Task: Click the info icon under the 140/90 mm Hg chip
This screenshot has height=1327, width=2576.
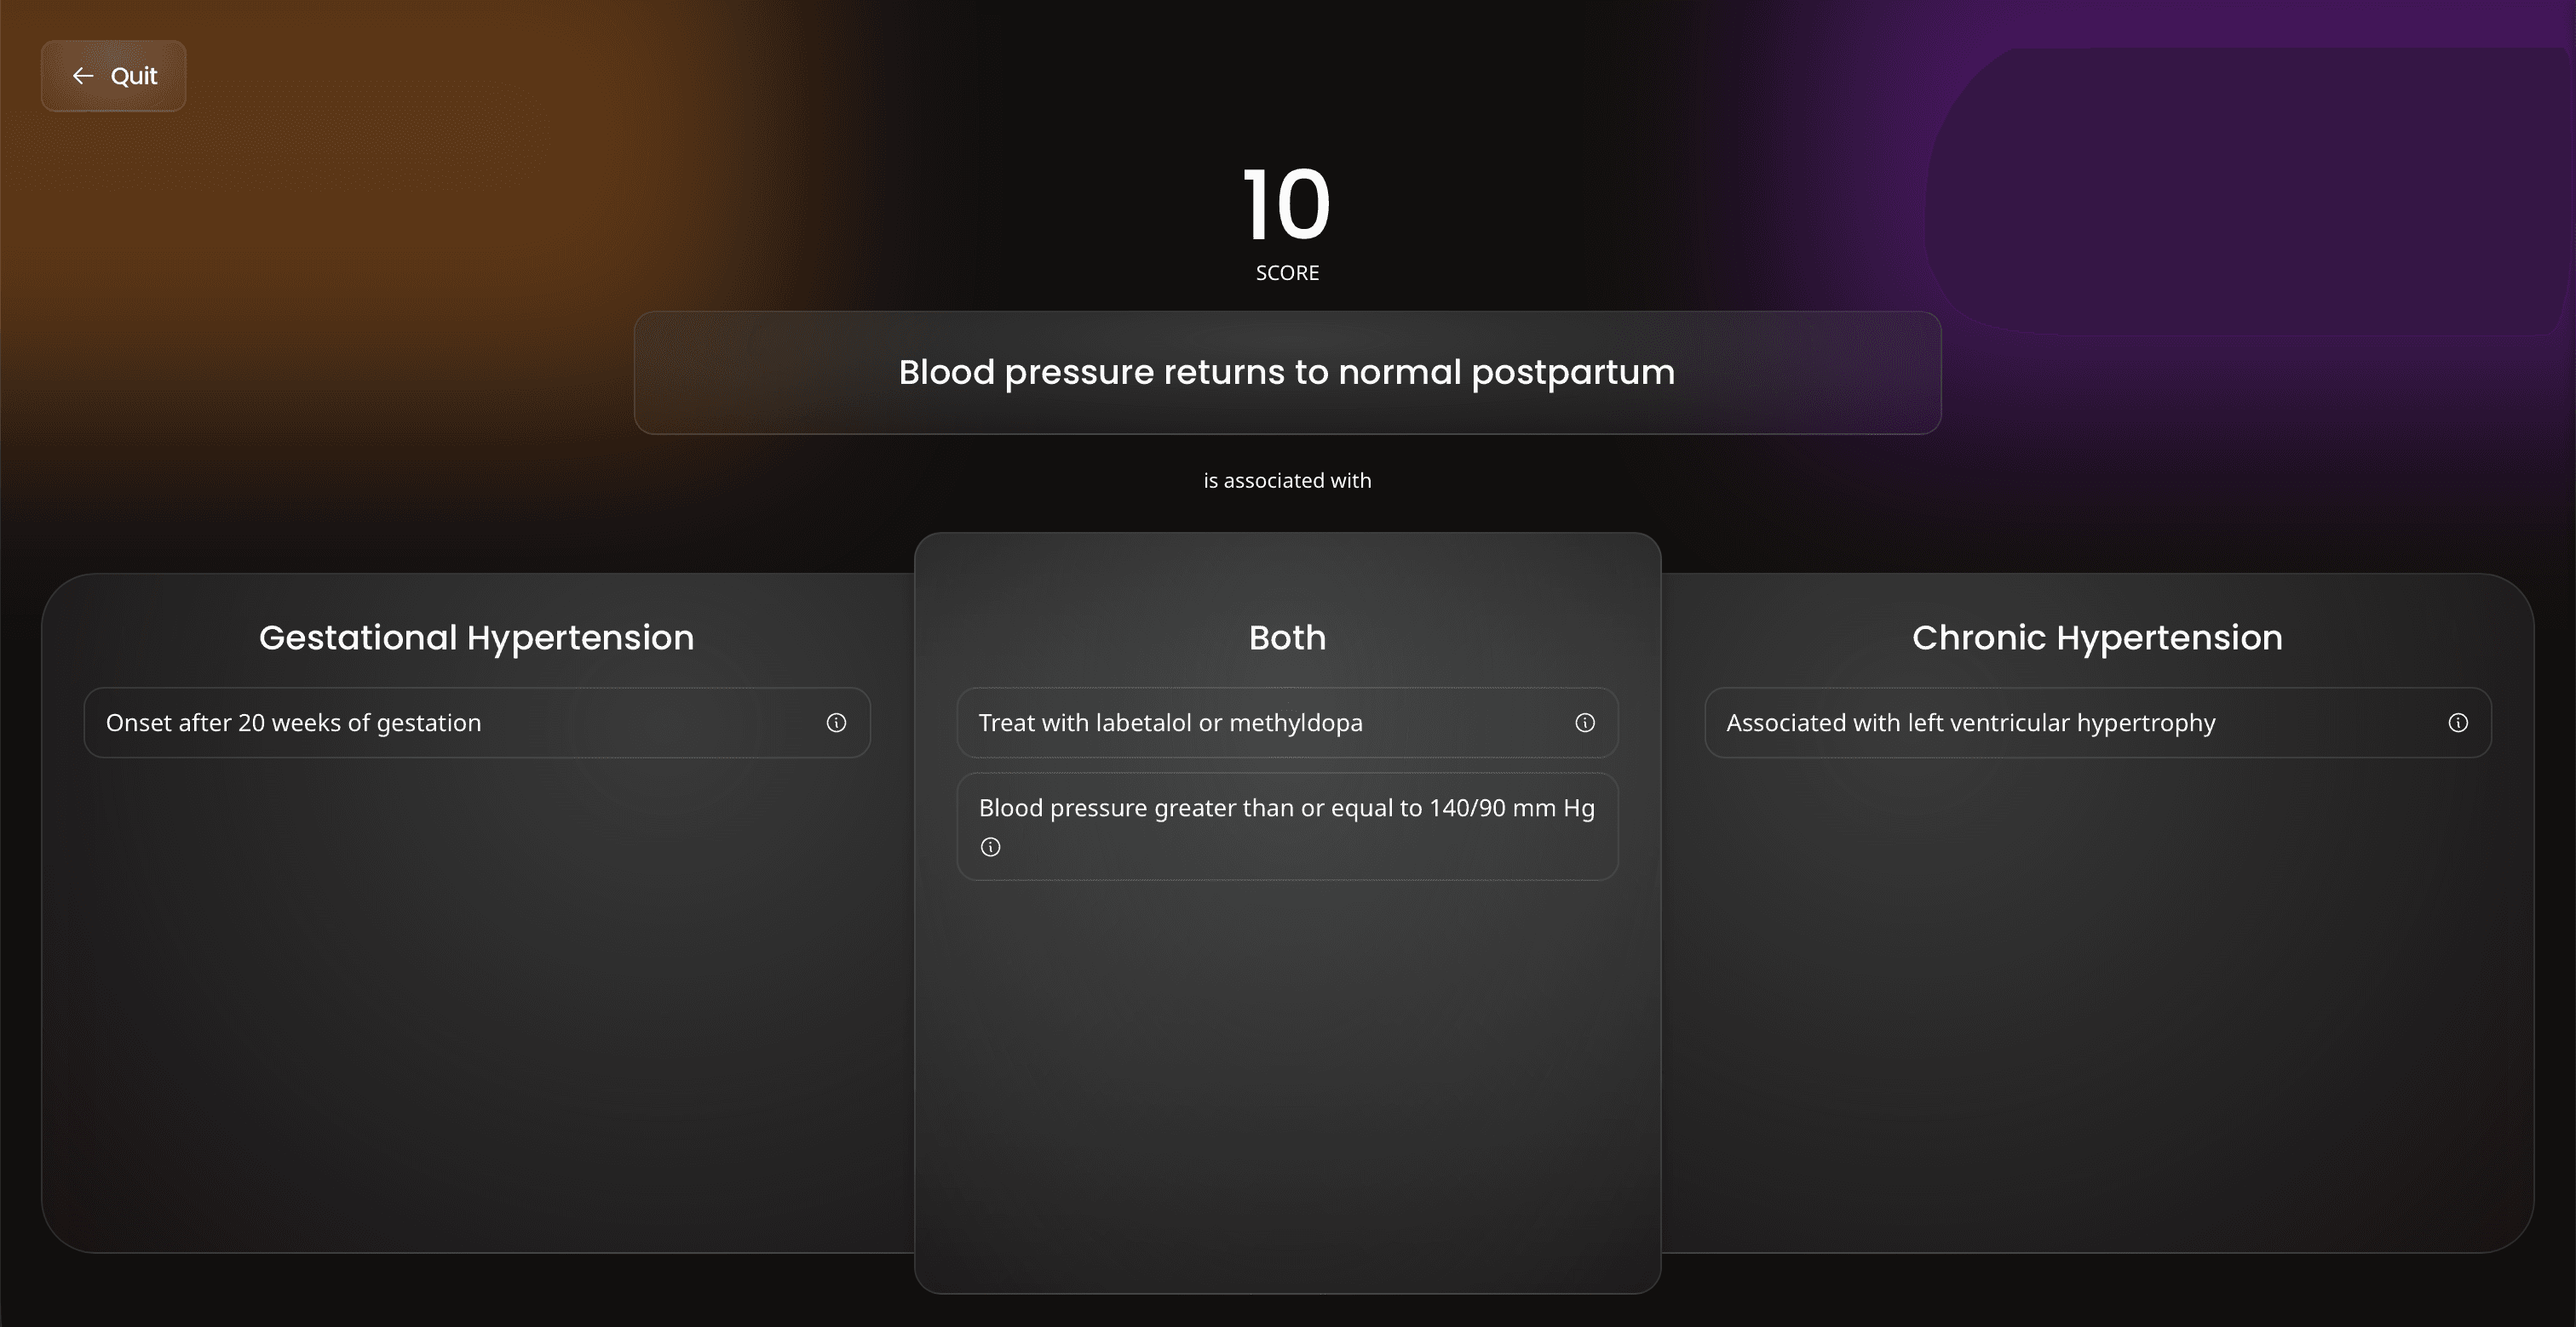Action: point(991,846)
